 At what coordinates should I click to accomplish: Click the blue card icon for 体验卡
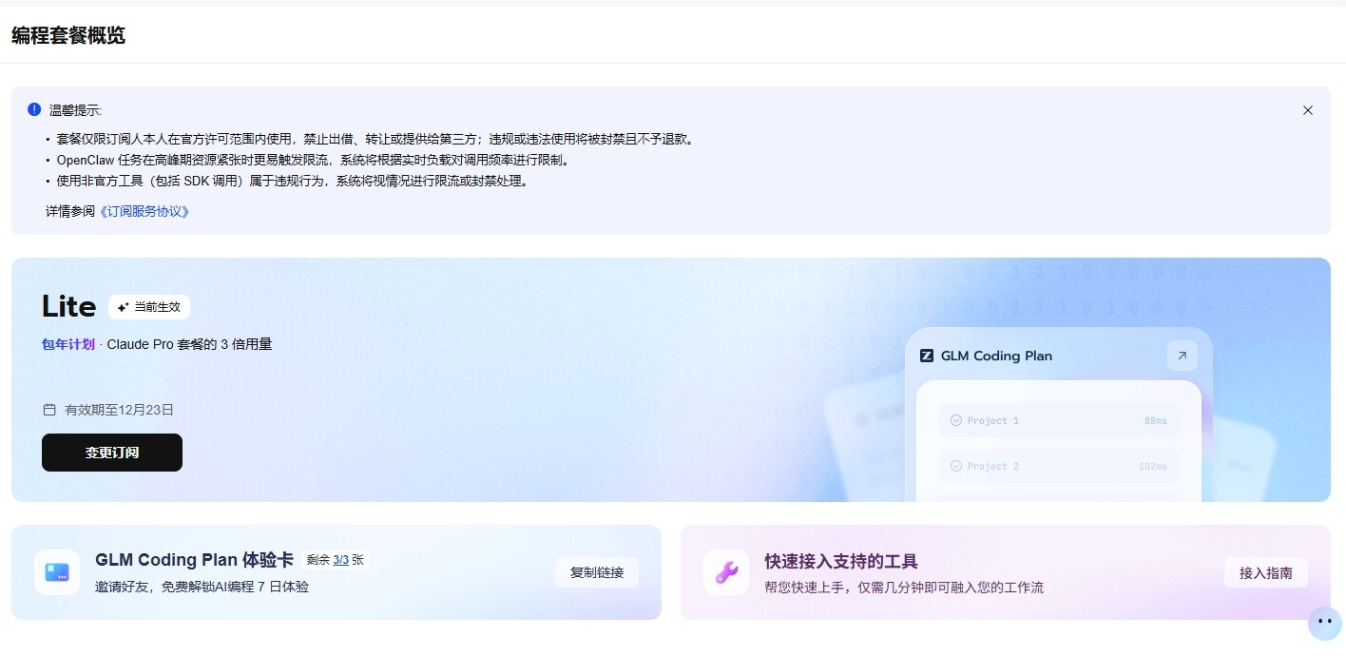tap(57, 572)
